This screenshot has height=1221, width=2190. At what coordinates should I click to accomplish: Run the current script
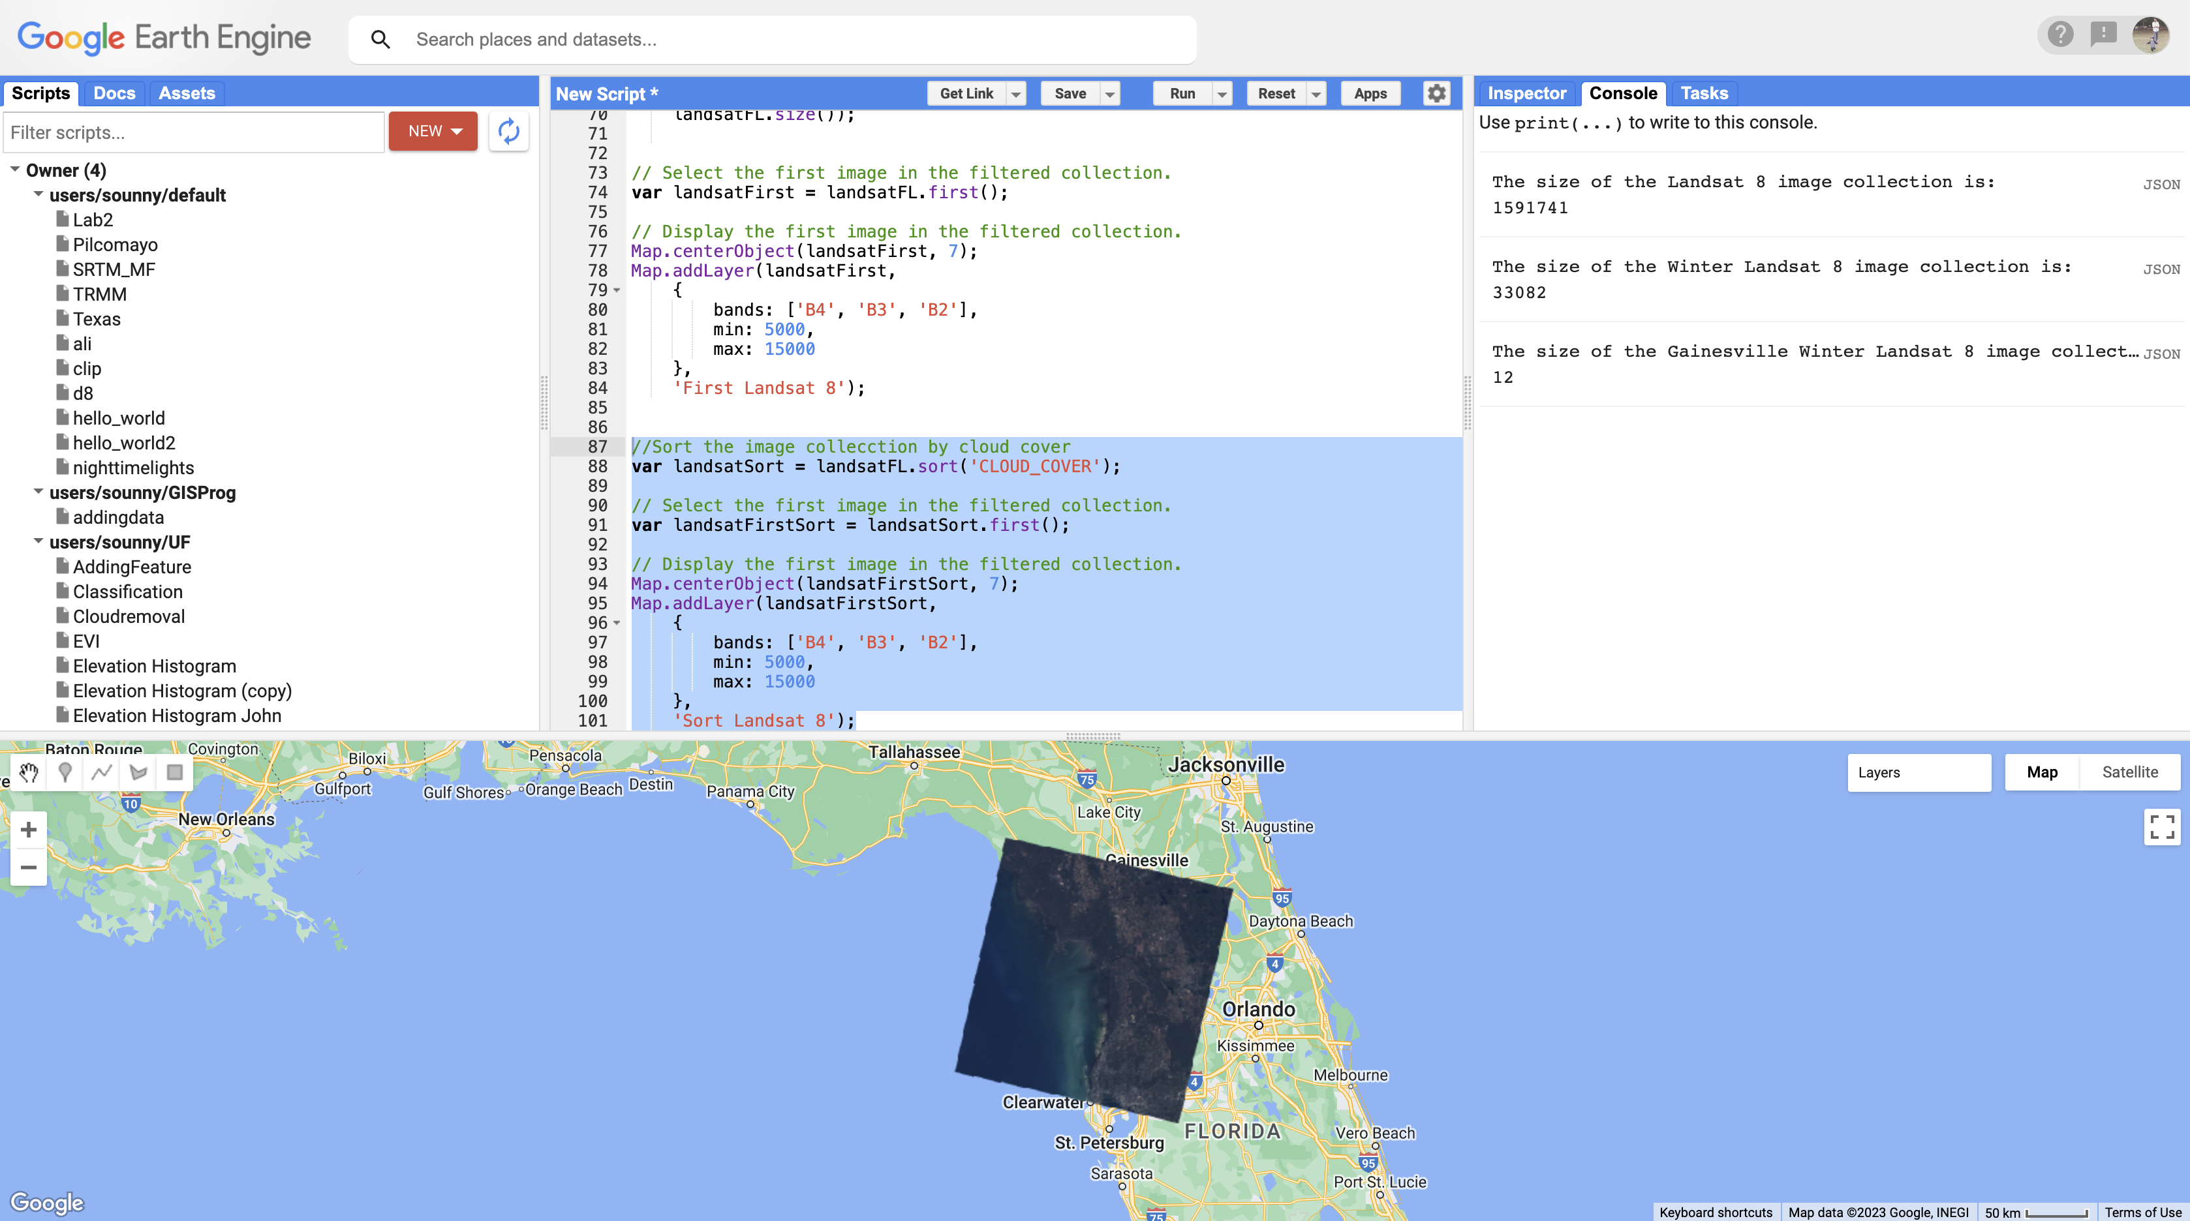pos(1182,93)
